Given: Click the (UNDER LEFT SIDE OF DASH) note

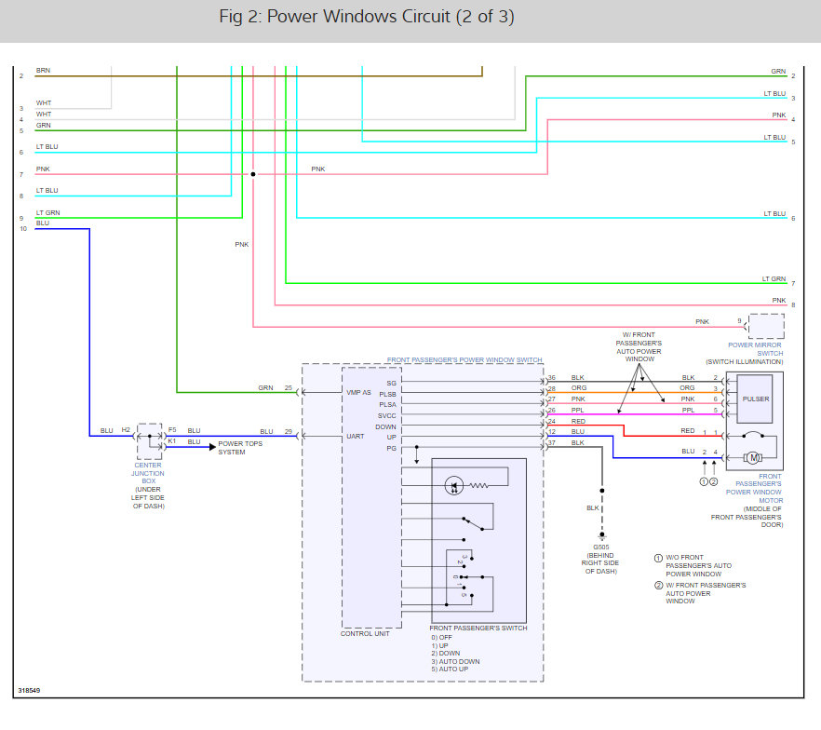Looking at the screenshot, I should [148, 497].
